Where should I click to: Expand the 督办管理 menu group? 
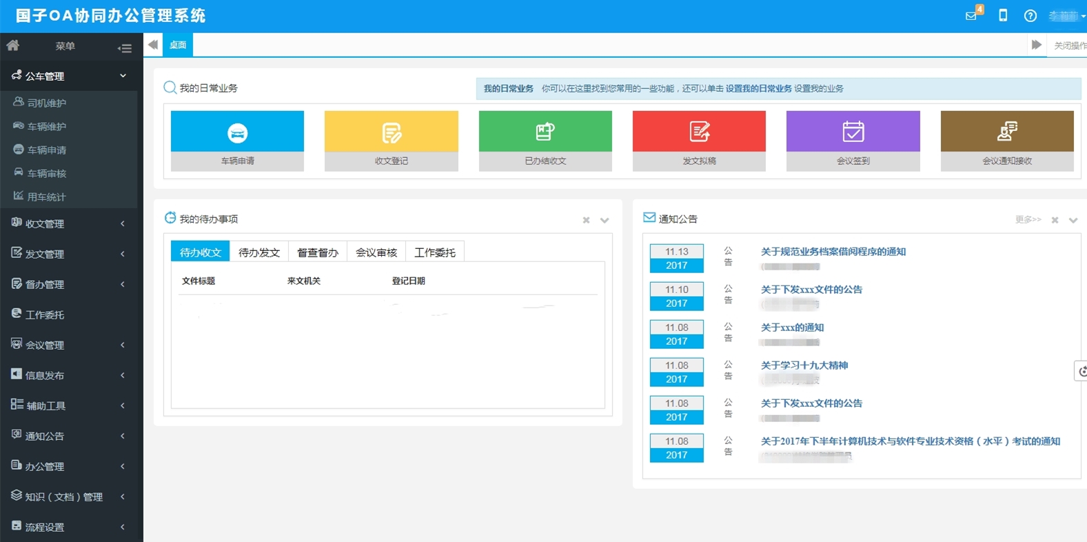[69, 284]
